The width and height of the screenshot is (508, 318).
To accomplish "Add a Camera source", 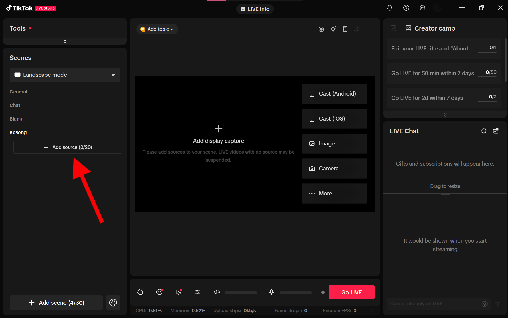I will tap(334, 169).
